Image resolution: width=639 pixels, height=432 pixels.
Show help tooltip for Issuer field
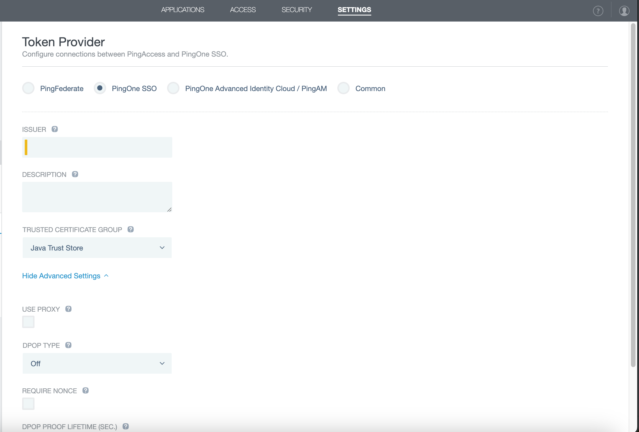coord(55,129)
